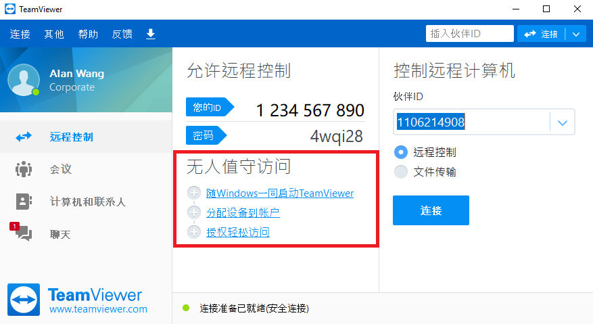Click the 计算机和联系人 contacts book icon
Image resolution: width=593 pixels, height=324 pixels.
pyautogui.click(x=24, y=202)
